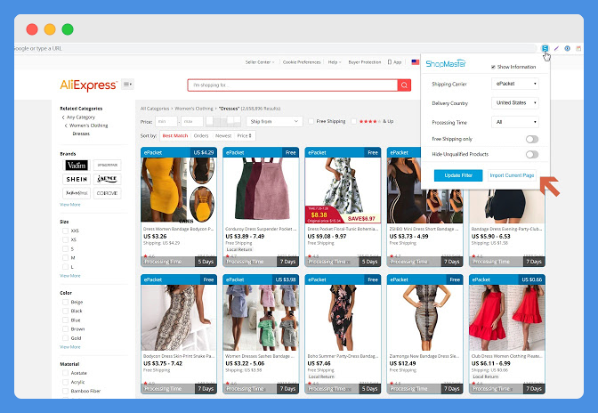Open Buyer Protection link

(x=365, y=62)
